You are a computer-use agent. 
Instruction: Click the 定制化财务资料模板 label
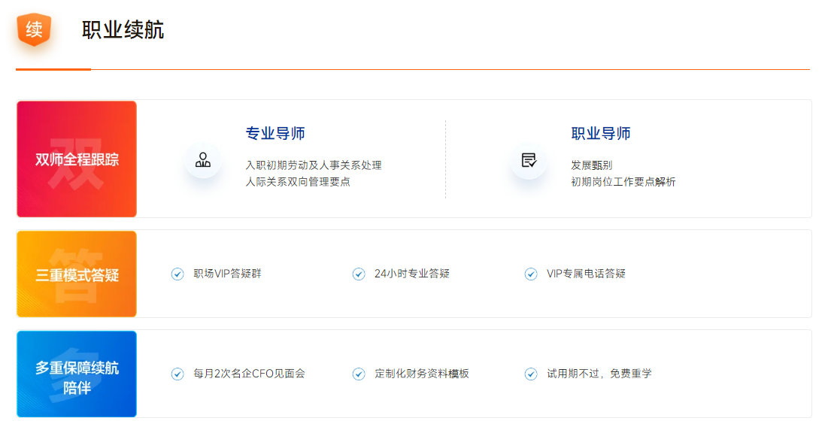pos(422,374)
